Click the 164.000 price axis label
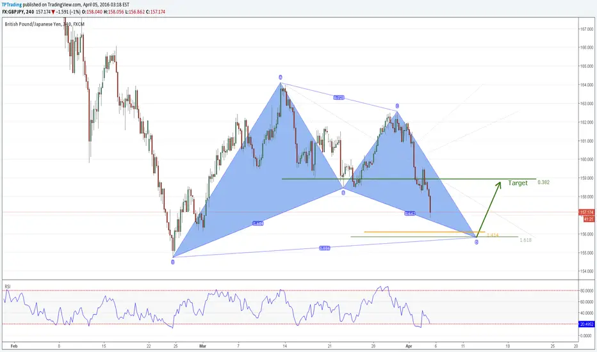The width and height of the screenshot is (597, 352). [587, 85]
